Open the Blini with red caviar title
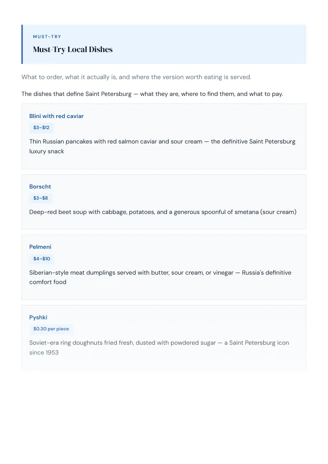This screenshot has height=464, width=328. 56,116
